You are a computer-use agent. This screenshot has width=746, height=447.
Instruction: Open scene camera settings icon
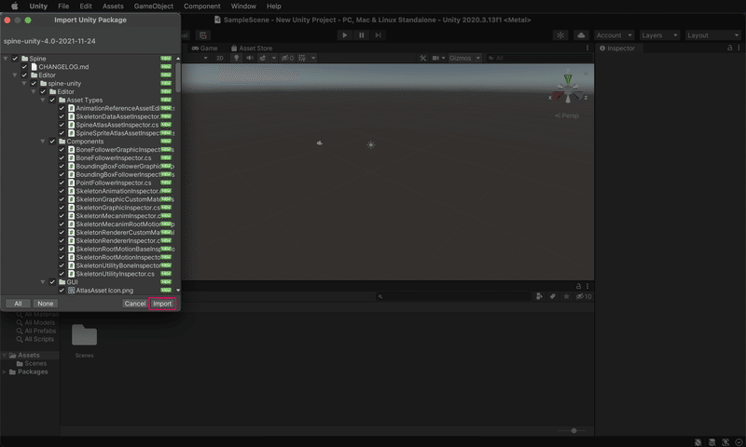435,58
